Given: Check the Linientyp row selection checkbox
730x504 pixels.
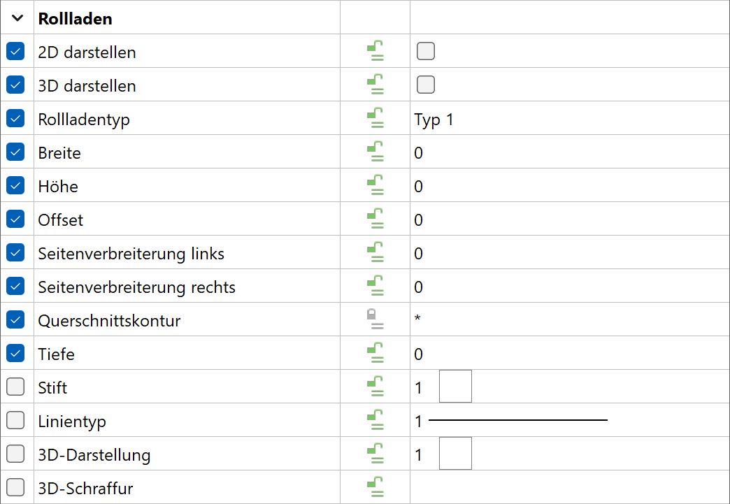Looking at the screenshot, I should coord(15,420).
